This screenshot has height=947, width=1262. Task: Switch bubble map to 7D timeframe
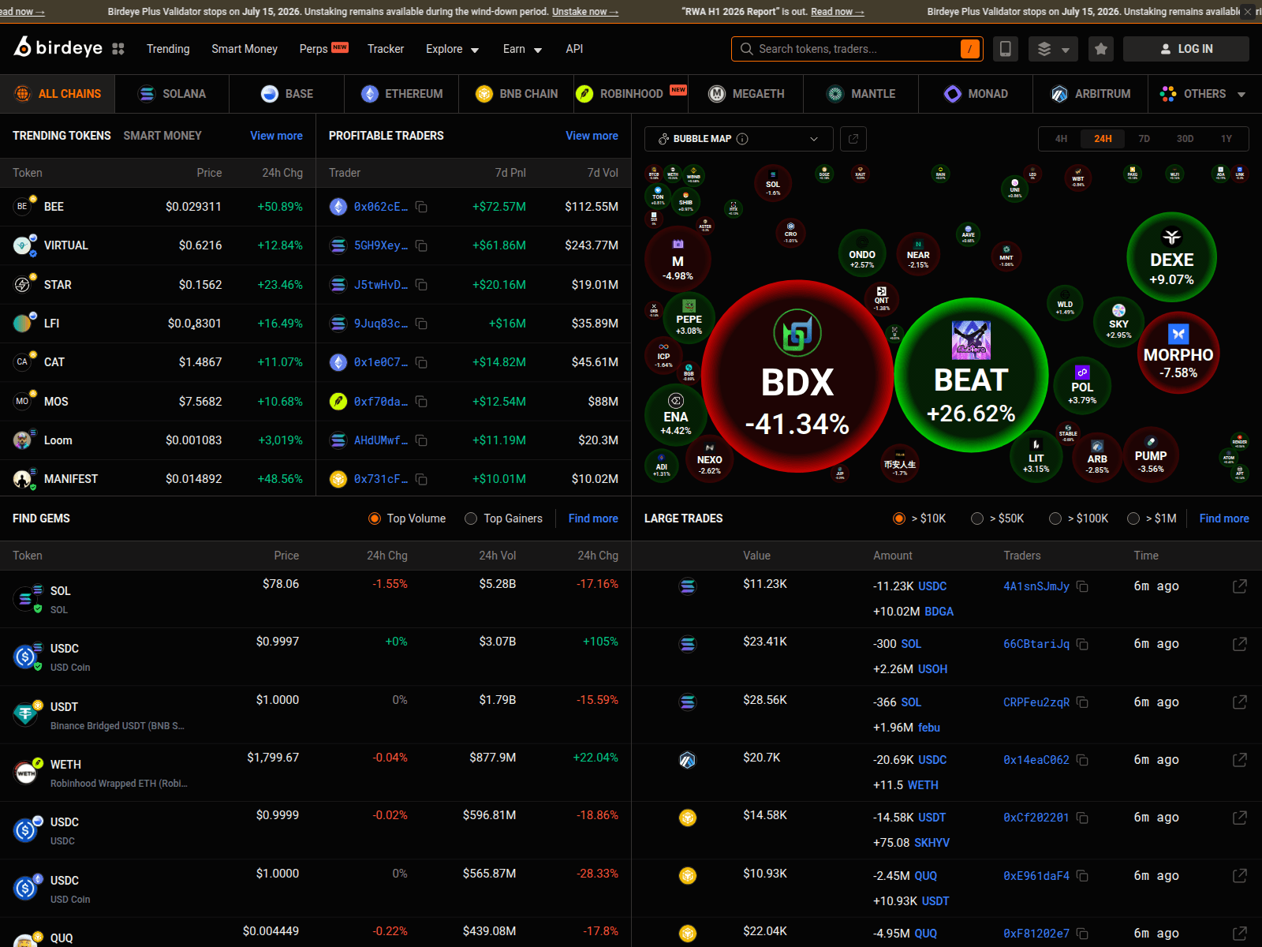pos(1144,139)
